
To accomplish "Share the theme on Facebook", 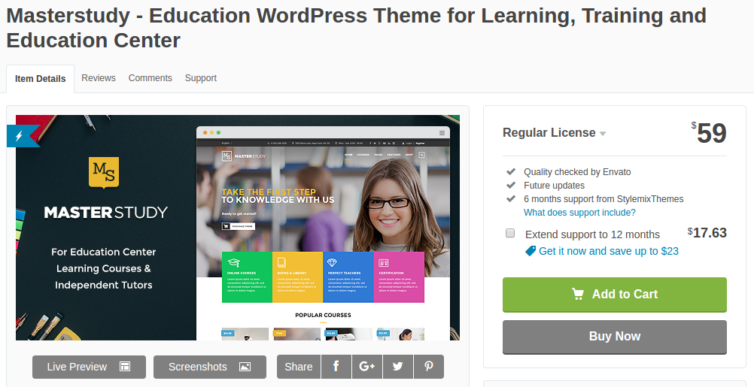I will point(336,367).
